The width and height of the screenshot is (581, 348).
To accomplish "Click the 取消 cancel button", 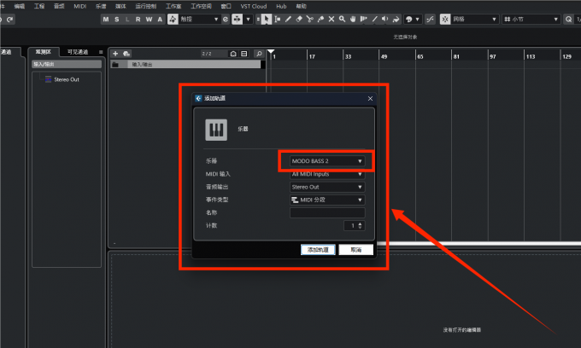I will click(356, 250).
